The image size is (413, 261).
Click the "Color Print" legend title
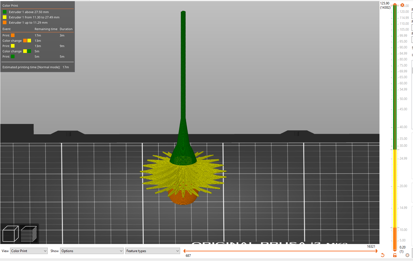[x=10, y=6]
